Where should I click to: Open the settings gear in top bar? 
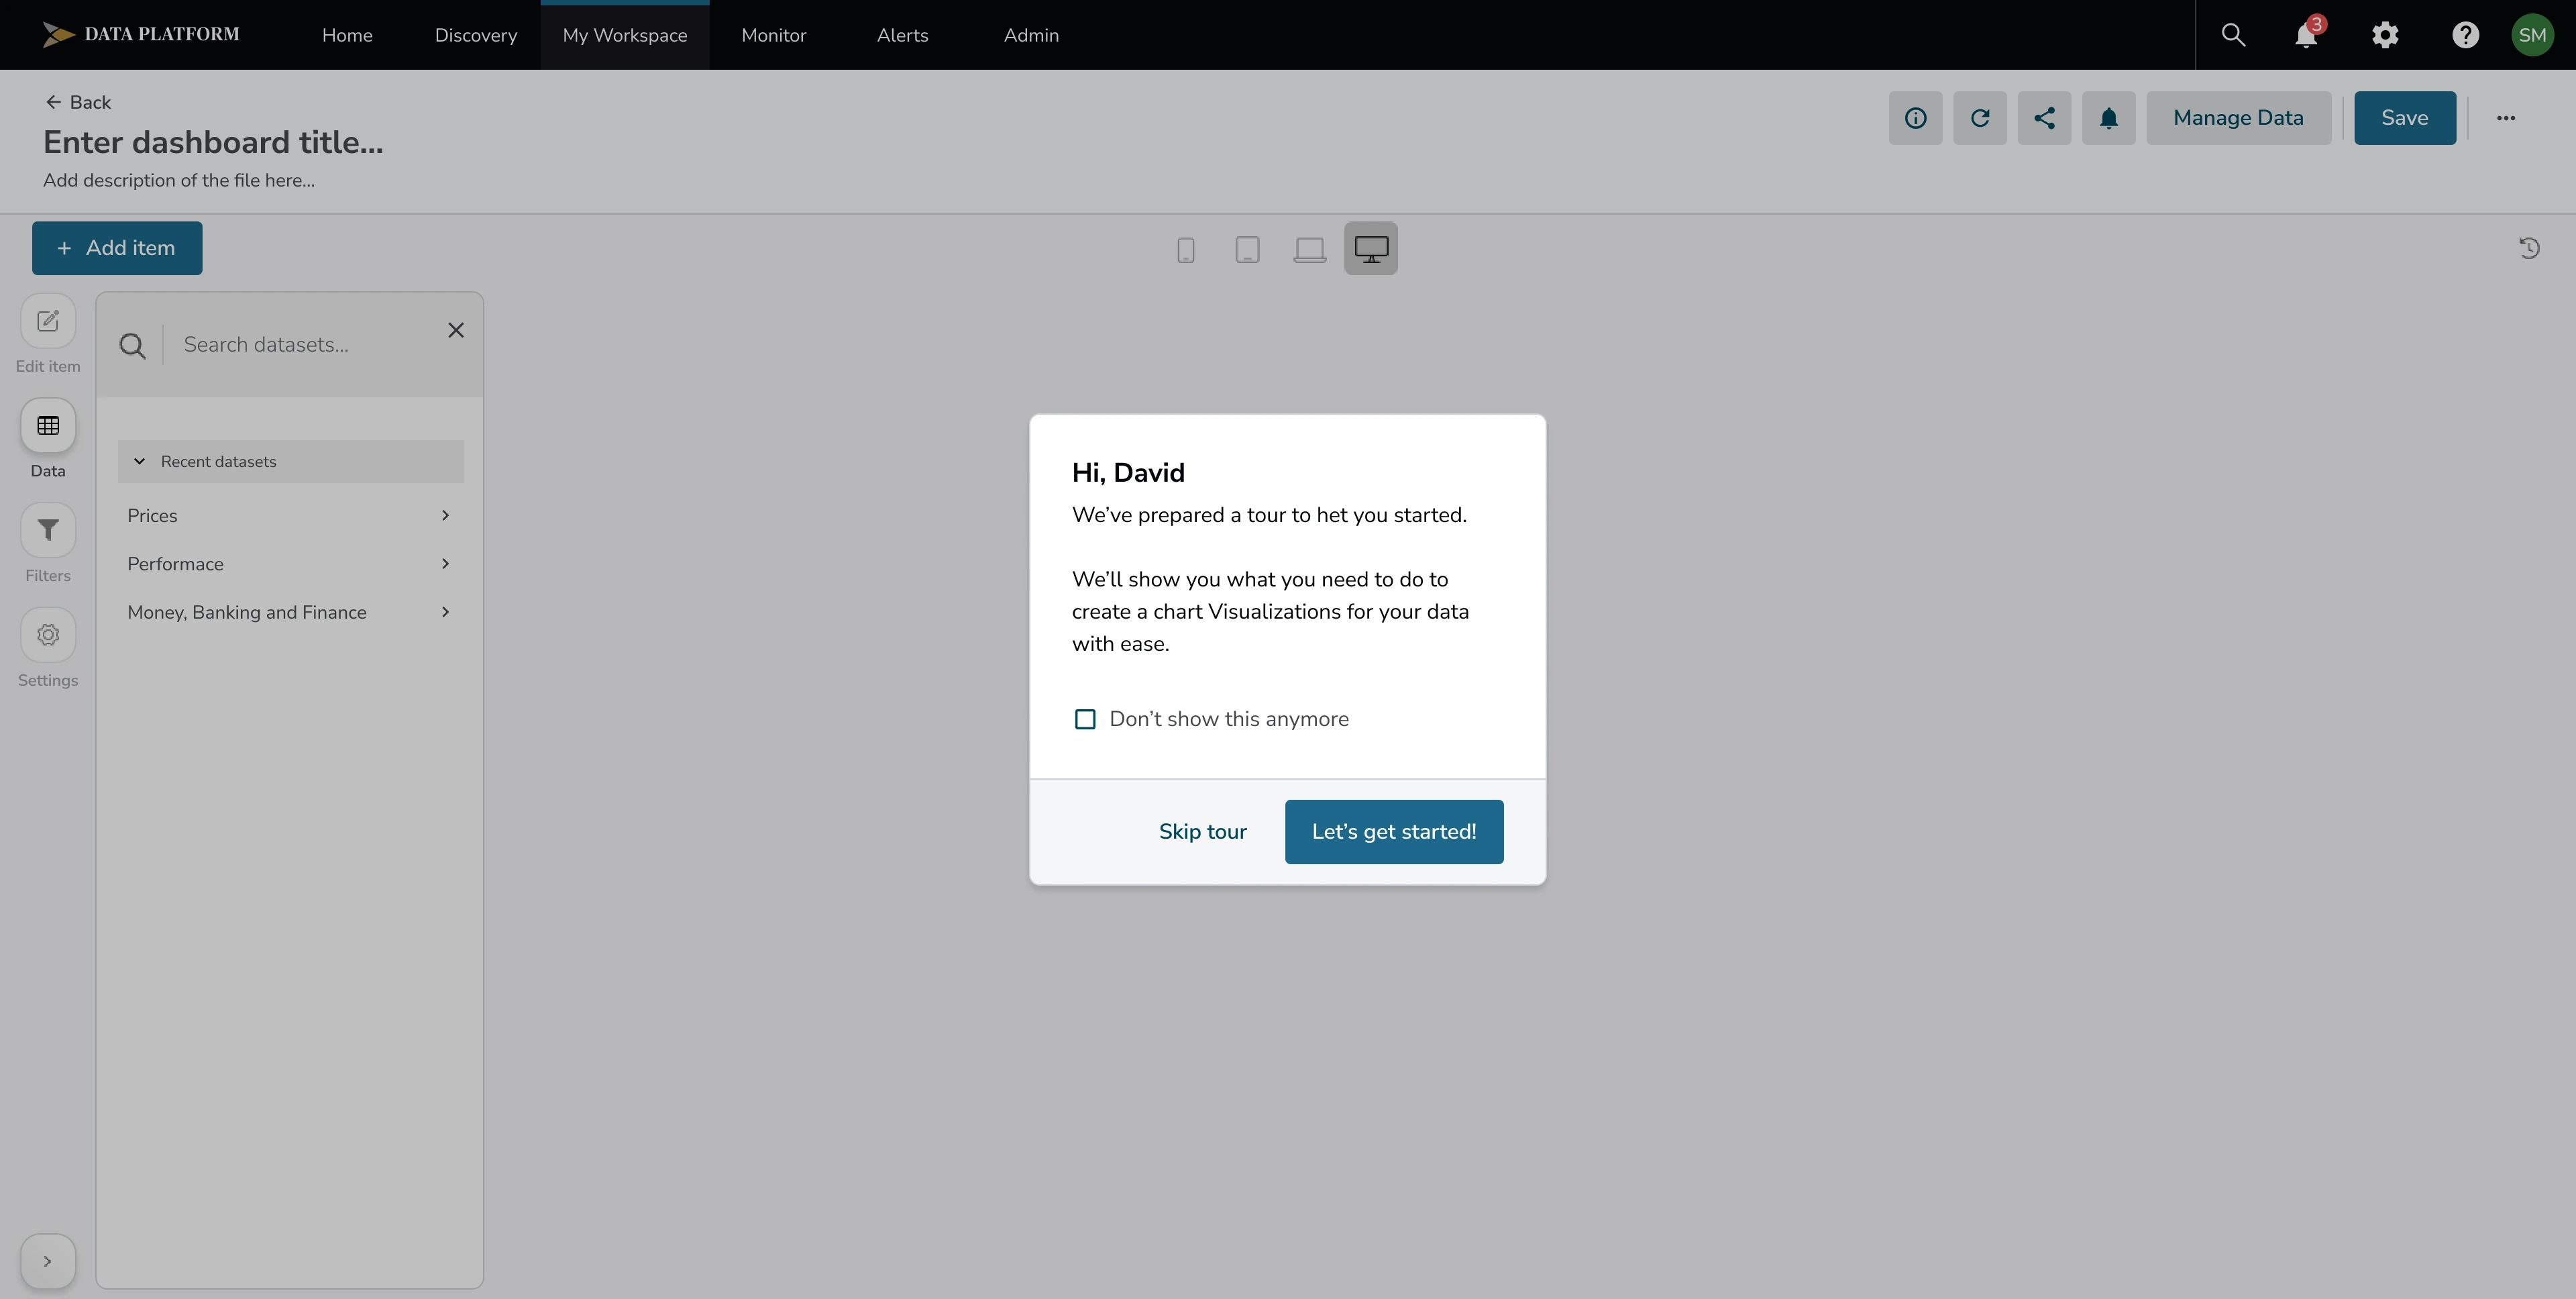2385,35
